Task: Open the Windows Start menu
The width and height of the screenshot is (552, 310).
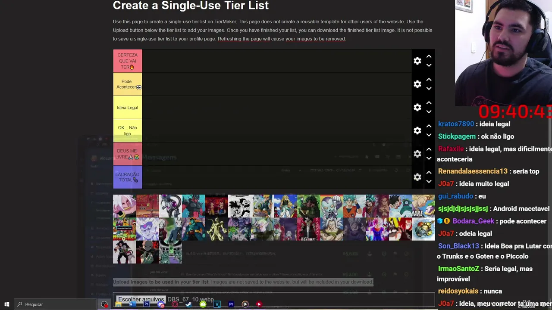Action: tap(6, 304)
